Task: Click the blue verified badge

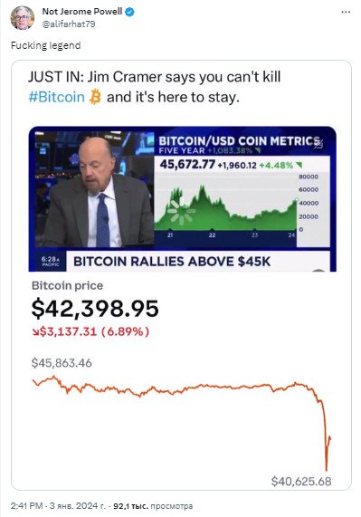Action: (129, 12)
